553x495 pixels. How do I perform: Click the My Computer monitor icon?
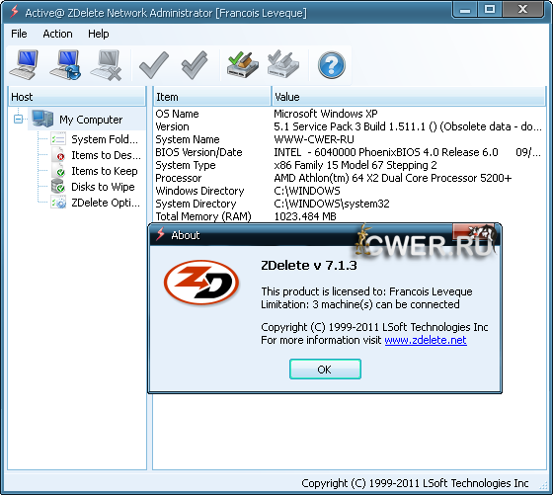click(x=42, y=119)
